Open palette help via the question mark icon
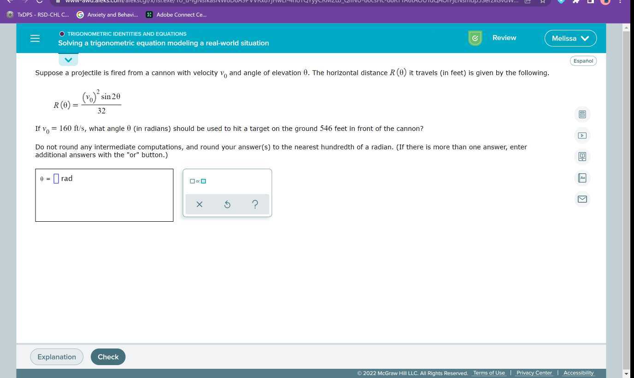Image resolution: width=634 pixels, height=378 pixels. pos(254,204)
